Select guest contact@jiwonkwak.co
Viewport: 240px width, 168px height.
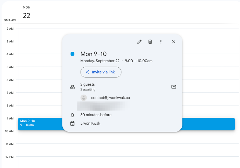[110, 98]
